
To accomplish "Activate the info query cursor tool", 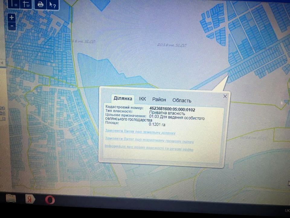I will [53, 5].
